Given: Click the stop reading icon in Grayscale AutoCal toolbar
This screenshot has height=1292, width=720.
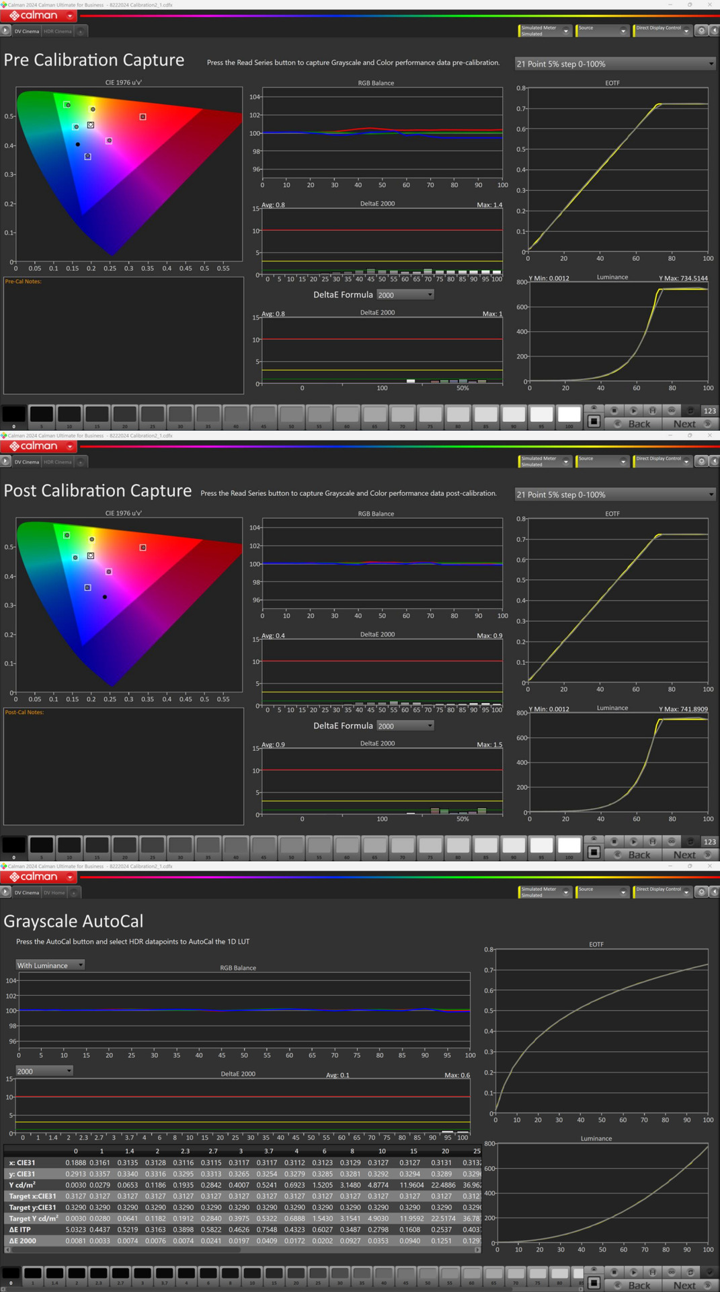Looking at the screenshot, I should click(614, 1272).
